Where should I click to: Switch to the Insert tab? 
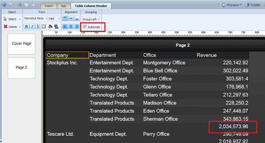click(x=49, y=6)
